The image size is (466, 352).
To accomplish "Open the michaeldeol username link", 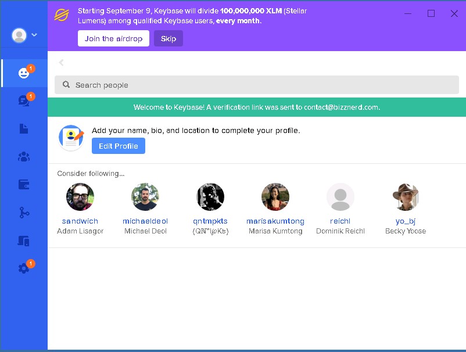I will coord(145,221).
